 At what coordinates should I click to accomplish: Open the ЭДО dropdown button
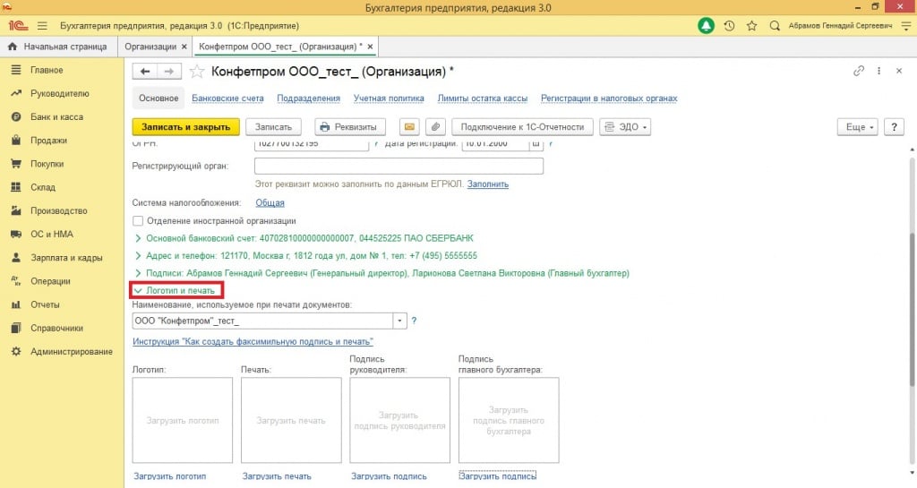point(625,127)
